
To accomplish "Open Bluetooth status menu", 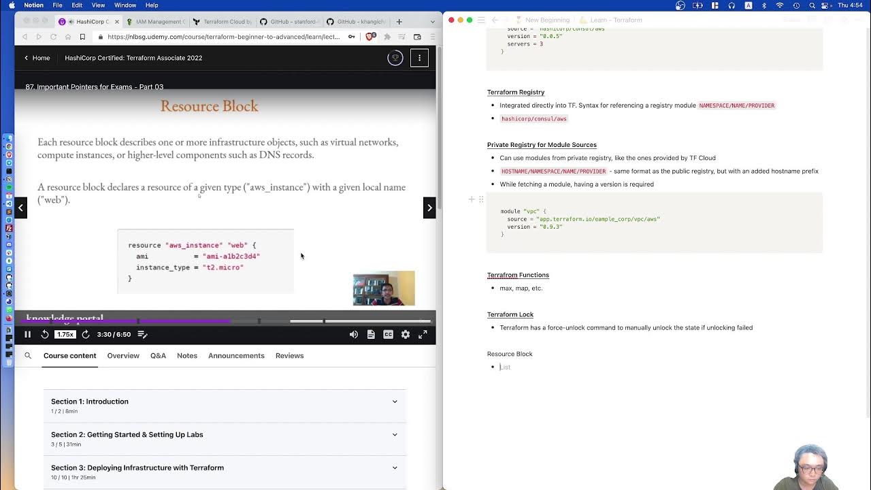I will (x=763, y=5).
